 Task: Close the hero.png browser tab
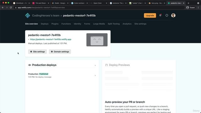[x=164, y=3]
